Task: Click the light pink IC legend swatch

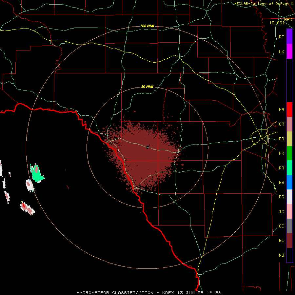Action: point(289,211)
